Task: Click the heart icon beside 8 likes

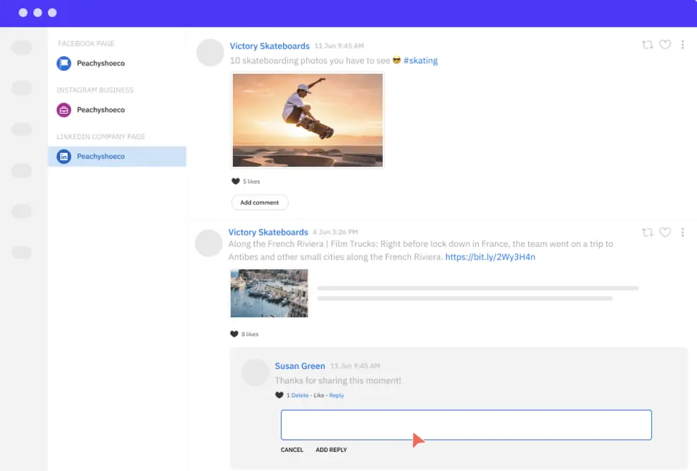Action: [x=234, y=333]
